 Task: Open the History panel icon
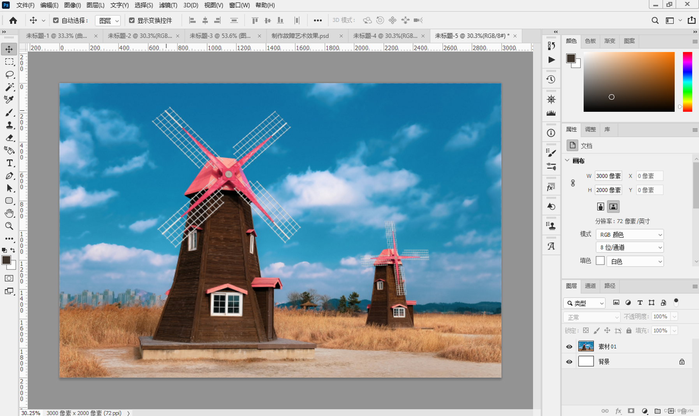point(551,79)
